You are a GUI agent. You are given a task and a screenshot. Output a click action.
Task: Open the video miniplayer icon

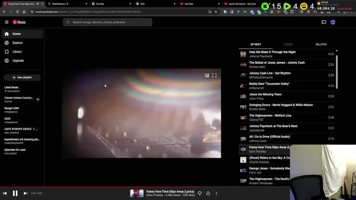207,75
